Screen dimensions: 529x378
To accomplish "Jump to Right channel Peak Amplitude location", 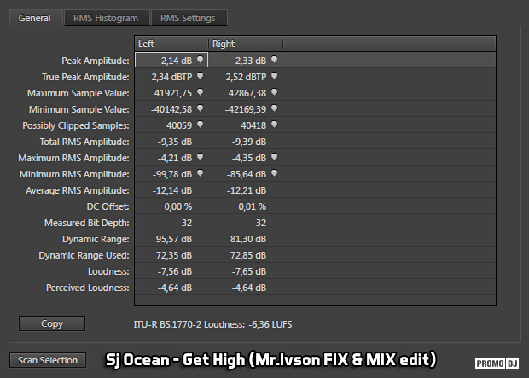I will pos(274,60).
